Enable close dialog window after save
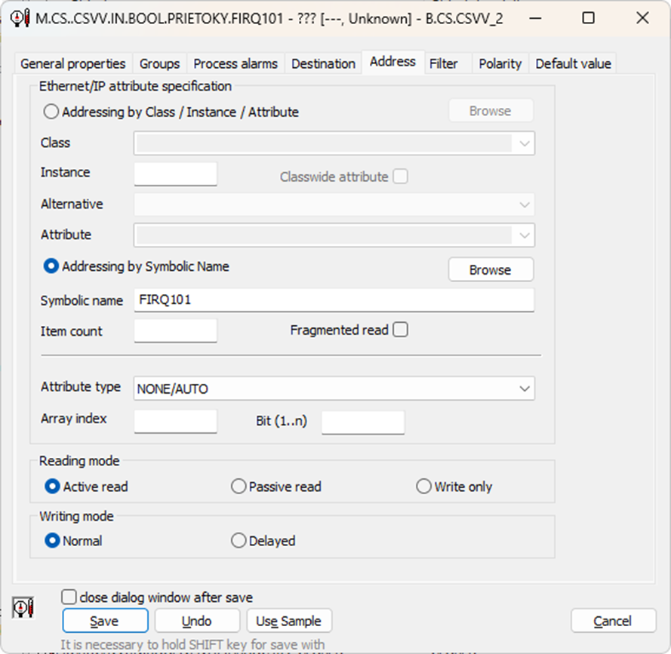671x654 pixels. [69, 597]
